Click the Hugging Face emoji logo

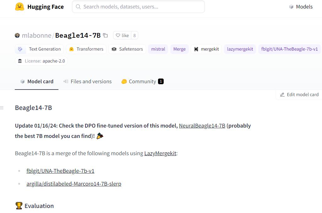pyautogui.click(x=19, y=7)
